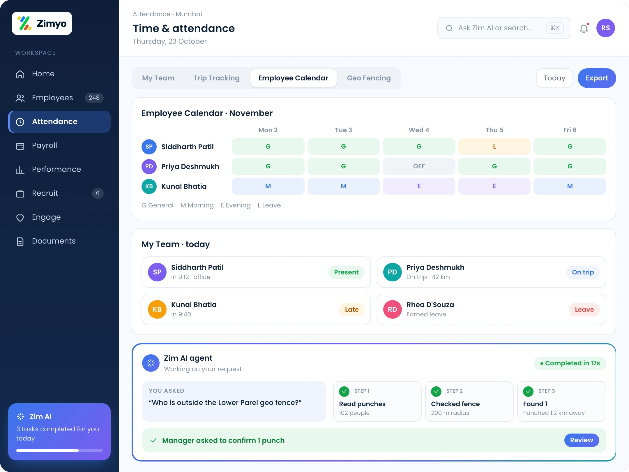Click the Export button
Viewport: 629px width, 472px height.
pyautogui.click(x=597, y=78)
